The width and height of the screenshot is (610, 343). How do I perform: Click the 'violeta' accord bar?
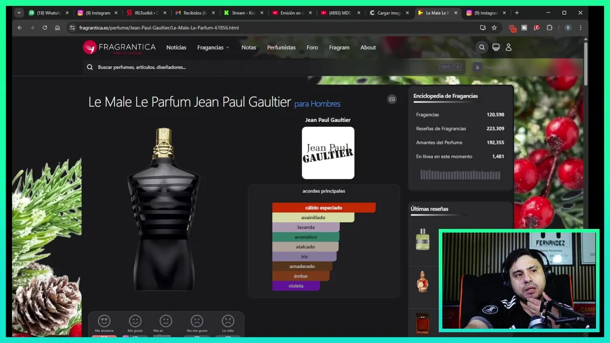pyautogui.click(x=296, y=286)
